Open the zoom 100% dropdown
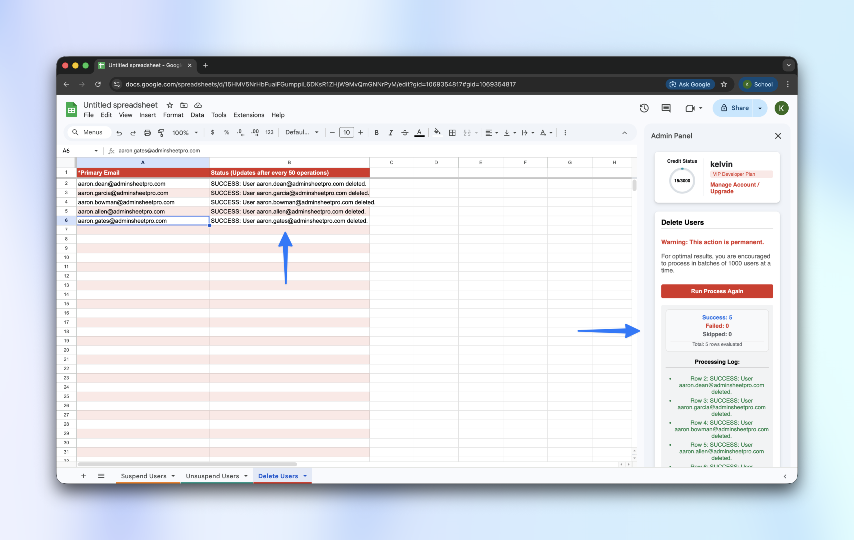854x540 pixels. point(185,133)
